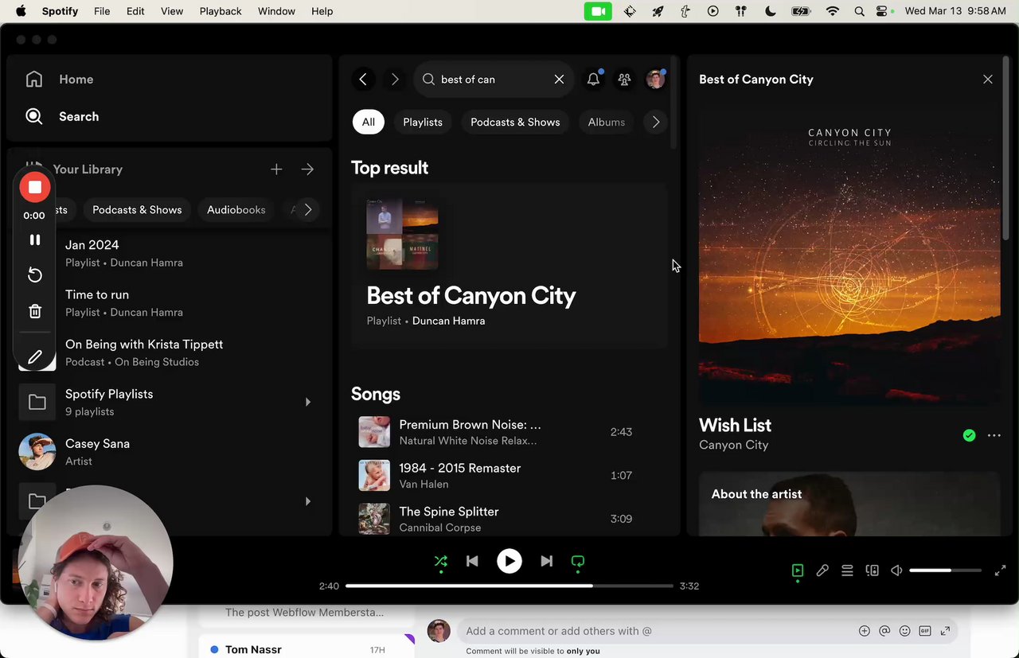Show more library filter chips with the chevron
The height and width of the screenshot is (658, 1019).
[308, 210]
